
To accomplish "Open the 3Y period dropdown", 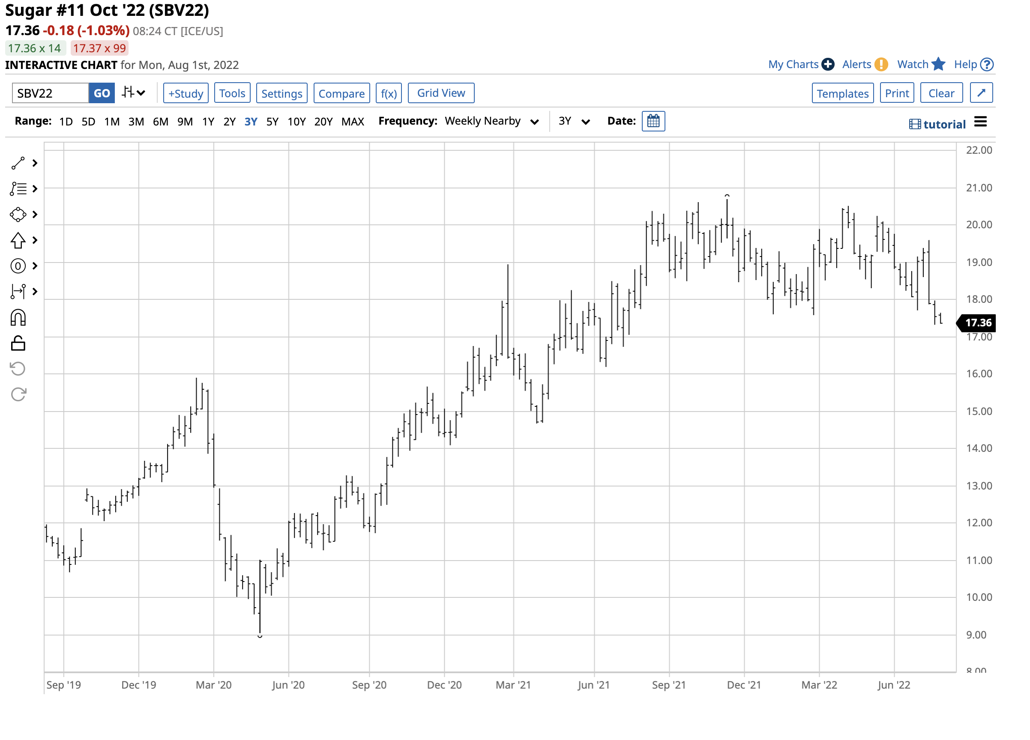I will click(574, 121).
